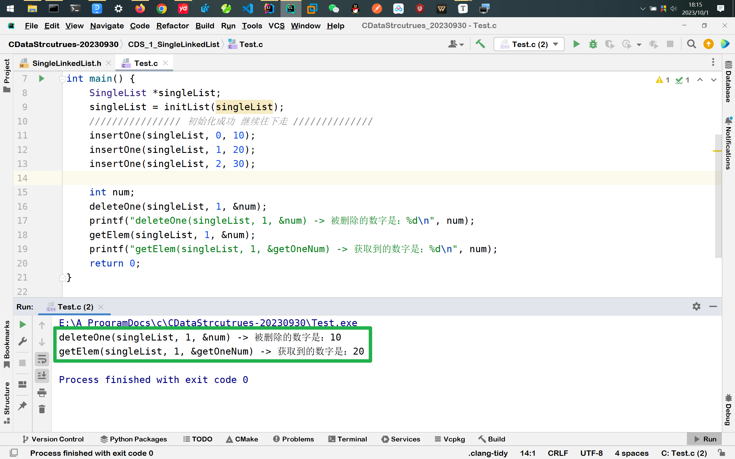Expand the profiler options dropdown arrow

(639, 45)
